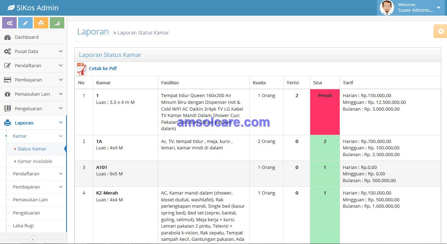Open the user account dropdown arrow
Image resolution: width=447 pixels, height=244 pixels.
(438, 7)
